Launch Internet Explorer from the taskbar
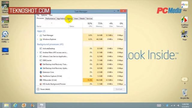Viewport: 192px width, 108px height. coord(15,105)
